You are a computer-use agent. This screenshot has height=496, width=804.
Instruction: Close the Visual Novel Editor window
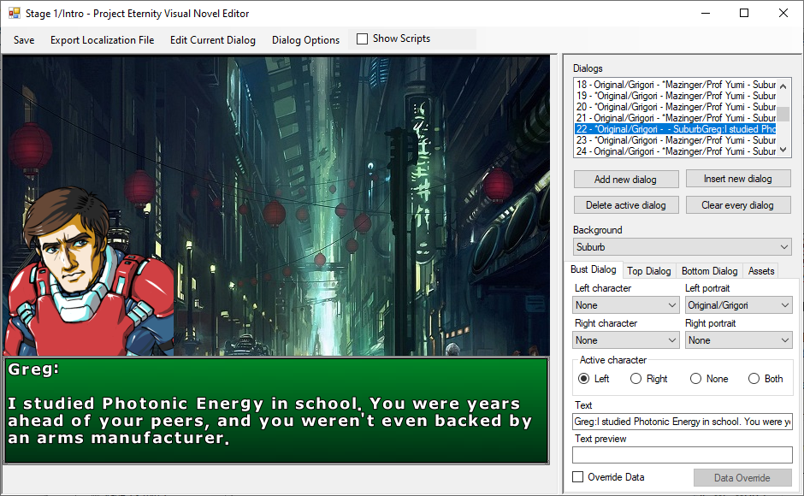pos(783,14)
